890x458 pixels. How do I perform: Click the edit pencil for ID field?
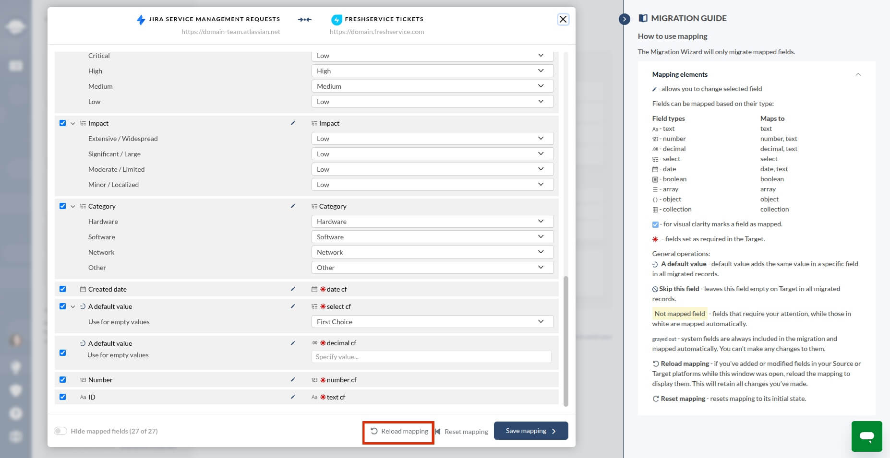[293, 397]
